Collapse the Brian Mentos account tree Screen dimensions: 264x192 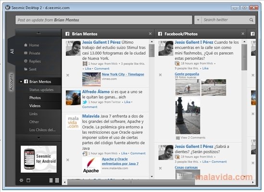coord(21,82)
